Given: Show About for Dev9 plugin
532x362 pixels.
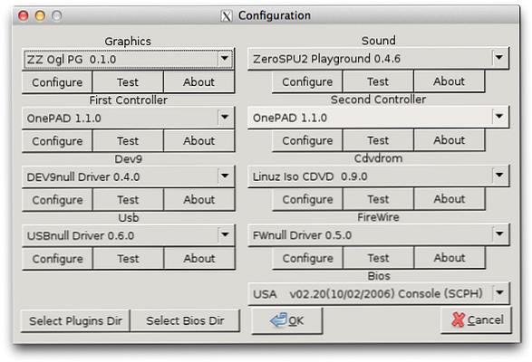Looking at the screenshot, I should pos(198,200).
